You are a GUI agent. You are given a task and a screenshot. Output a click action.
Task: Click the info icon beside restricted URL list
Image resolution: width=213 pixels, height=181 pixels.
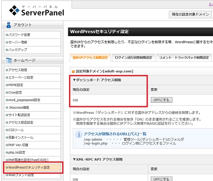(x=79, y=134)
